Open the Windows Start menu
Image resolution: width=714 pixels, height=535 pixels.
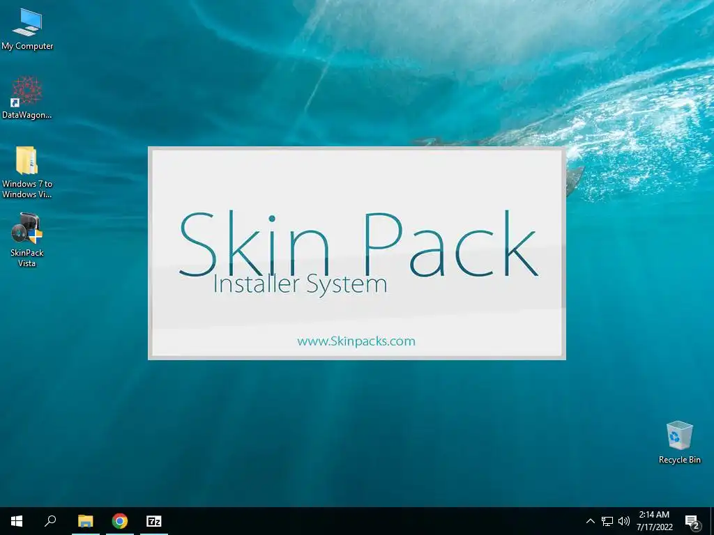(x=17, y=521)
